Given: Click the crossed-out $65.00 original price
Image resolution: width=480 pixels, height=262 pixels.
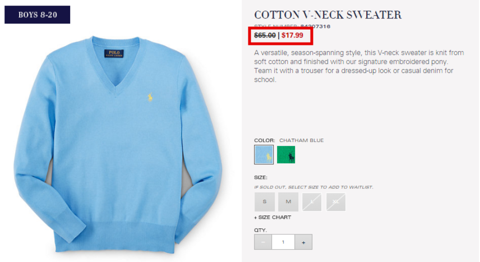Looking at the screenshot, I should tap(265, 35).
